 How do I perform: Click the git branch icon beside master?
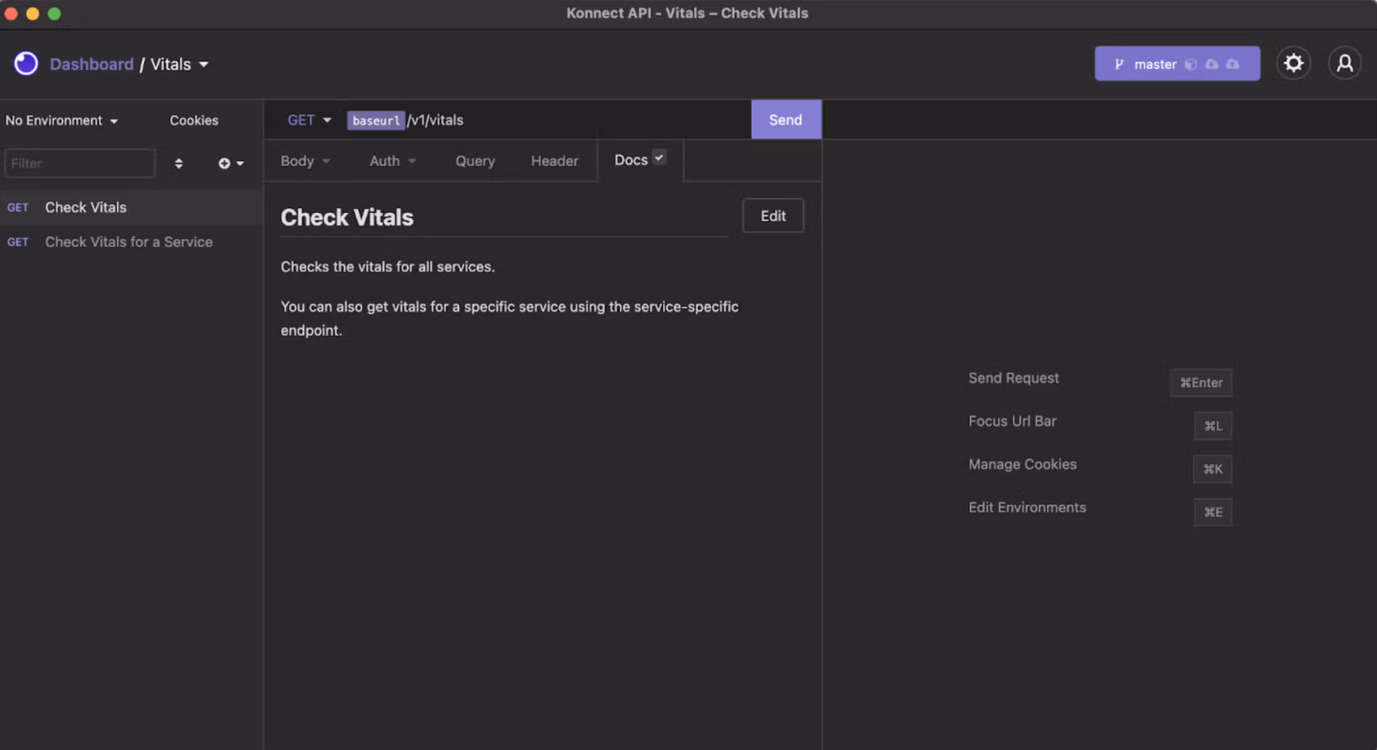1119,64
